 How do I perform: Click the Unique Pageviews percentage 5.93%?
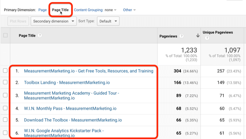point(235,120)
